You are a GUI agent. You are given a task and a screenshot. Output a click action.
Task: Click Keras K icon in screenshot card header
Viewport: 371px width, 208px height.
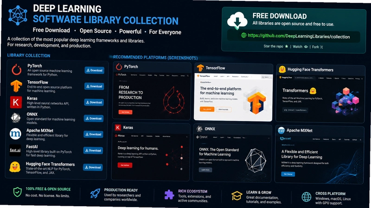pos(118,128)
